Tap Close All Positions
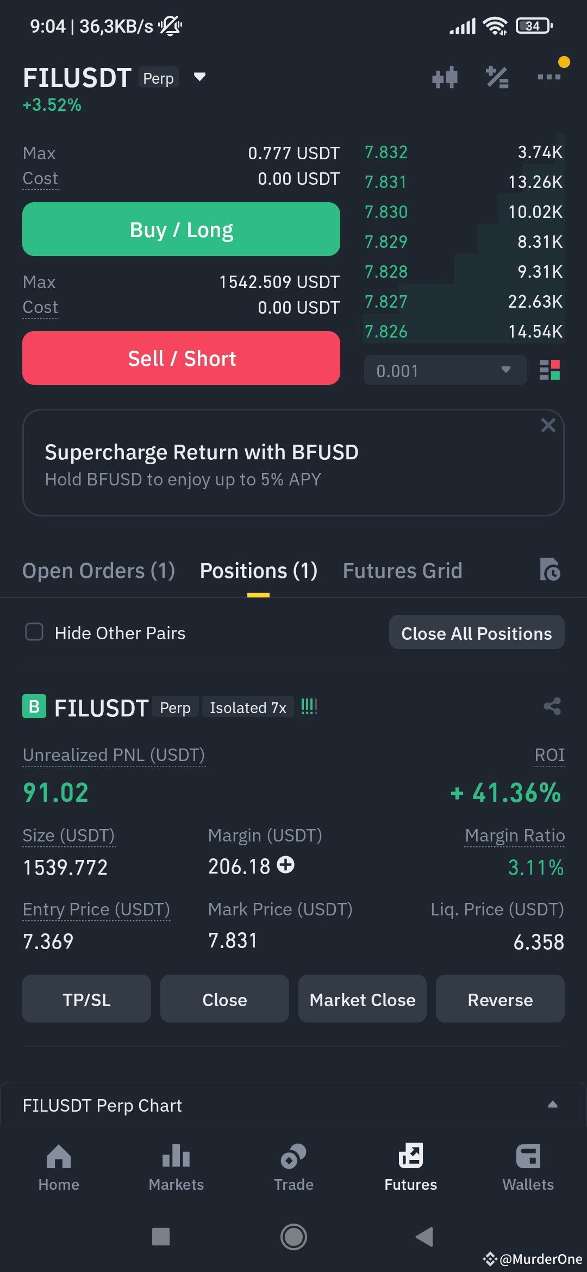The image size is (587, 1272). (x=477, y=633)
